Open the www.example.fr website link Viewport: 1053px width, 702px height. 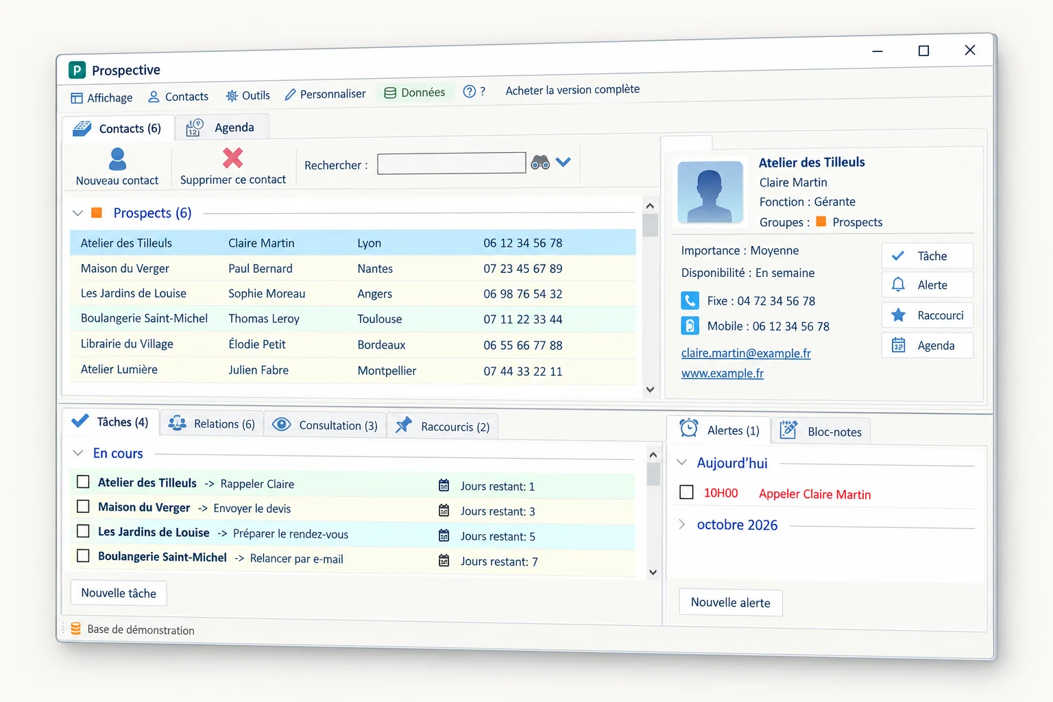pyautogui.click(x=723, y=373)
